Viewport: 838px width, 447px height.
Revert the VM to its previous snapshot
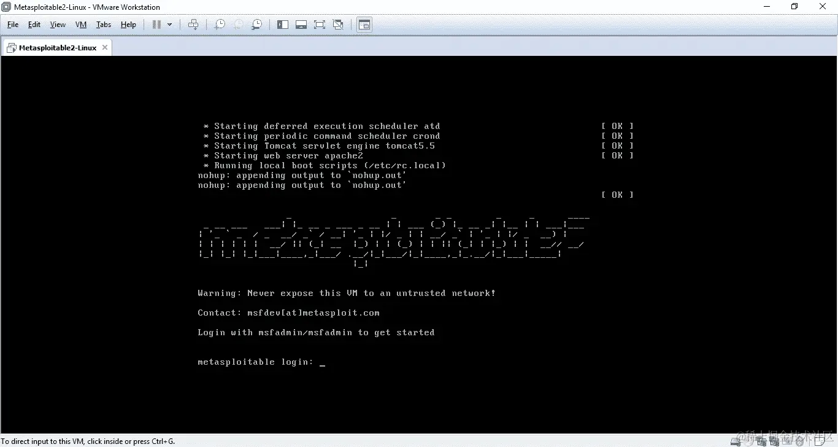pyautogui.click(x=238, y=25)
